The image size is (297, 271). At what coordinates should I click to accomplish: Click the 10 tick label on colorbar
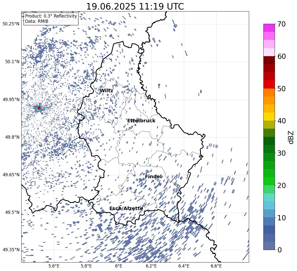282,218
